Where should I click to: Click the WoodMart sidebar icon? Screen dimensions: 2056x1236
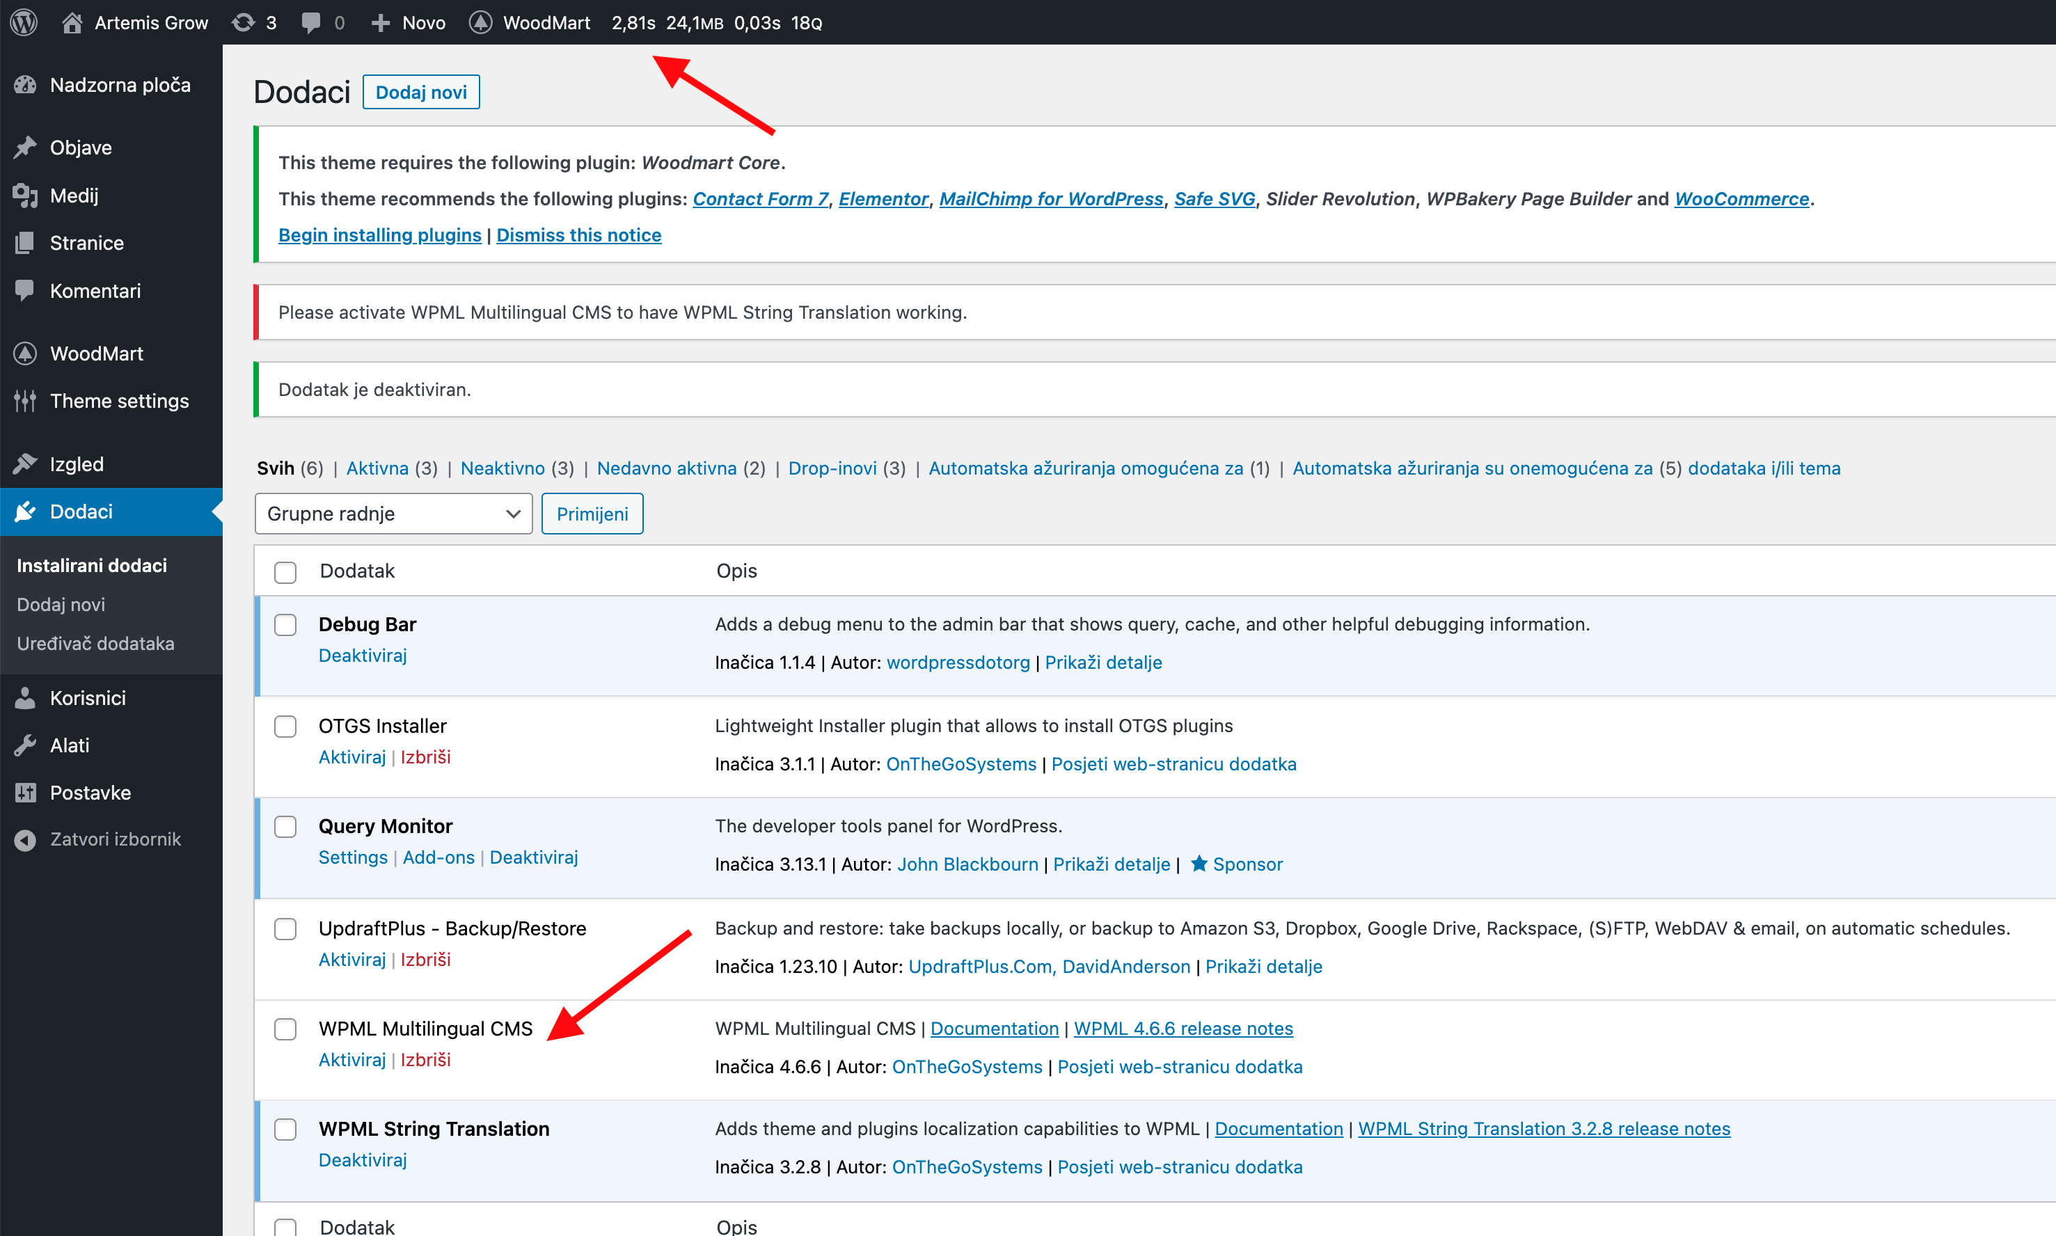(26, 353)
